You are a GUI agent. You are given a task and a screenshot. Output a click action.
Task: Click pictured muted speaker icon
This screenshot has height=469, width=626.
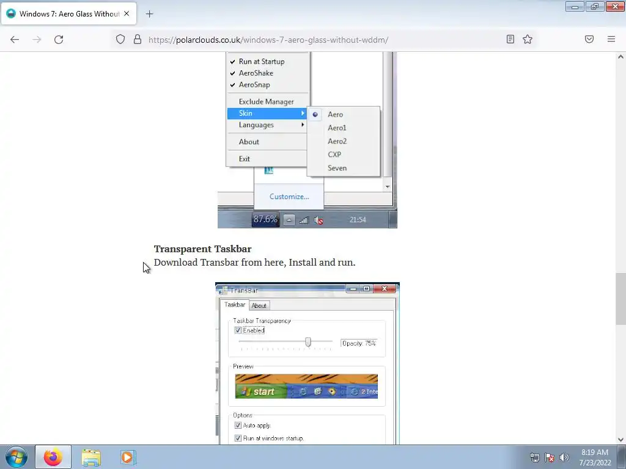318,220
